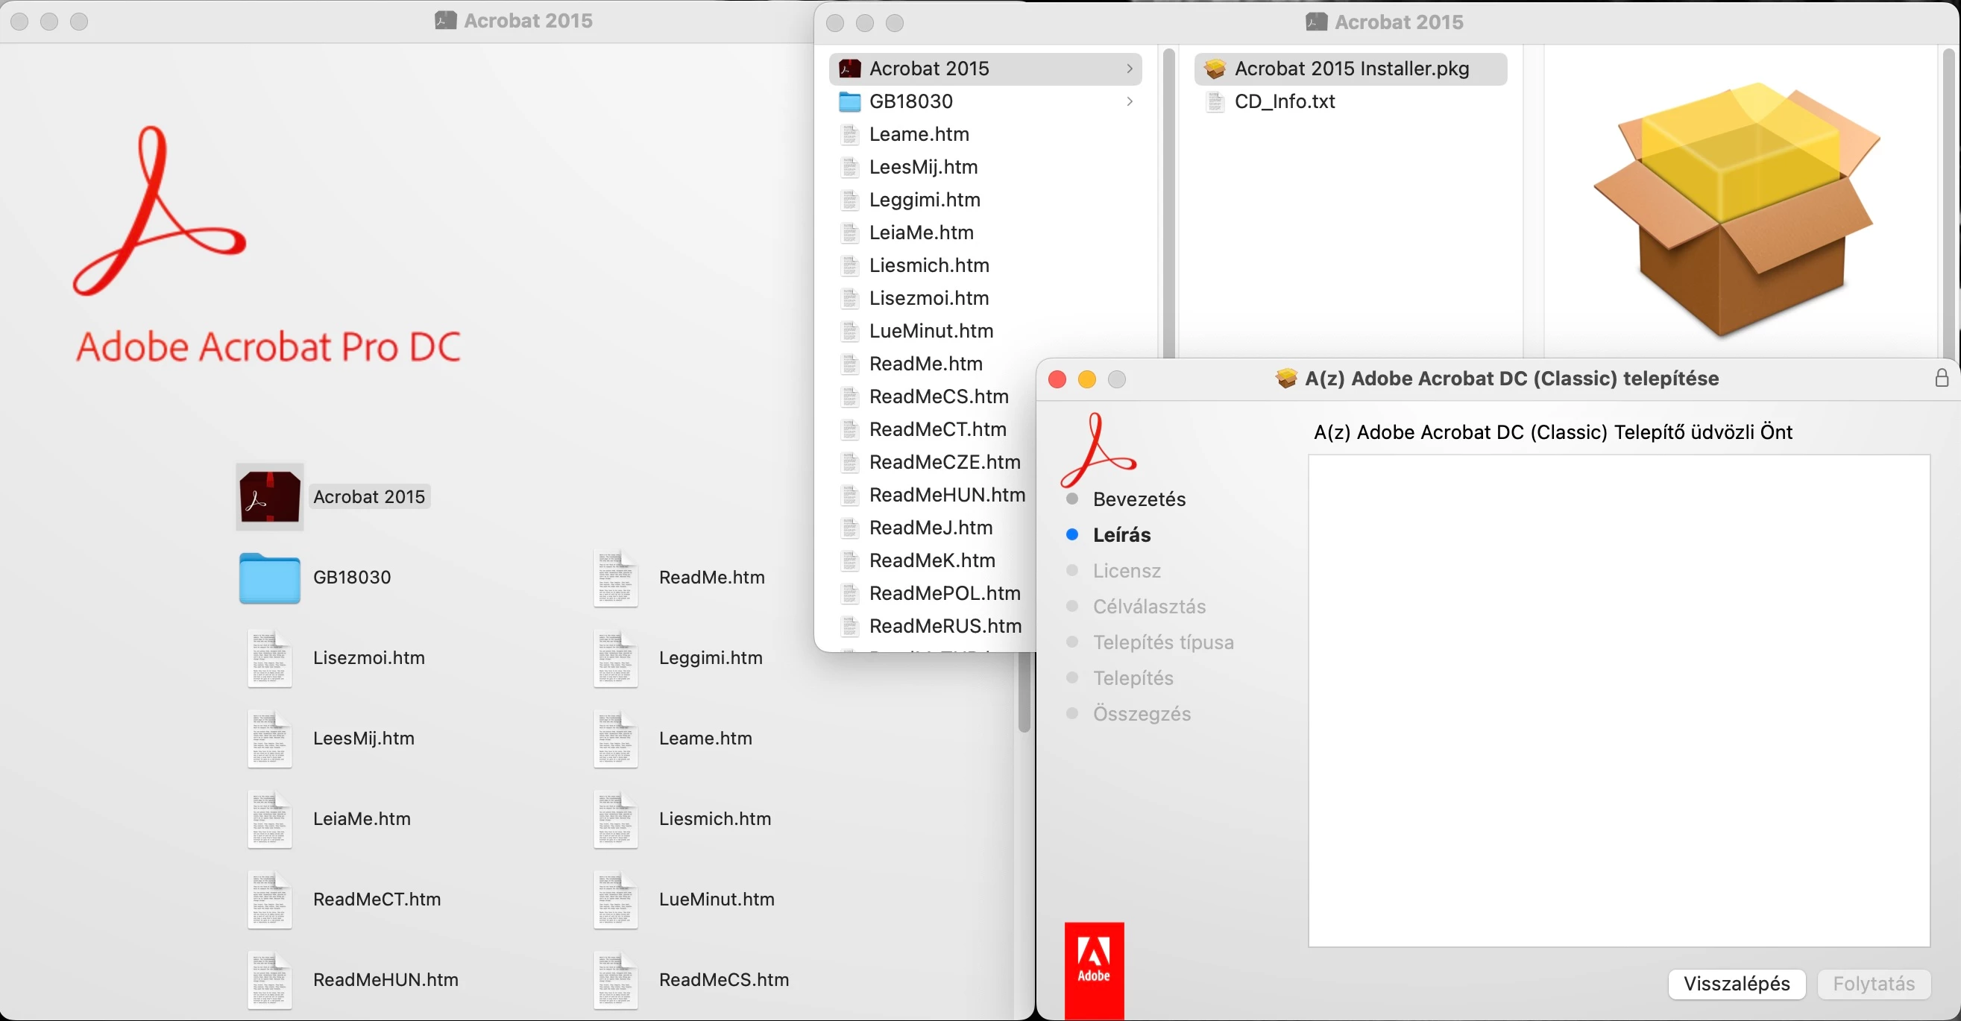1961x1021 pixels.
Task: Select the GB18030 row in the column view
Action: (x=910, y=101)
